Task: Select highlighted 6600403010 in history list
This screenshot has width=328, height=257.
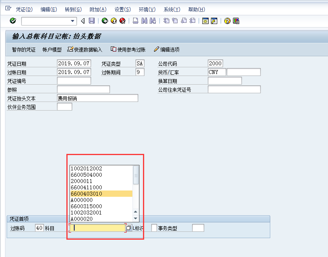Action: 101,194
